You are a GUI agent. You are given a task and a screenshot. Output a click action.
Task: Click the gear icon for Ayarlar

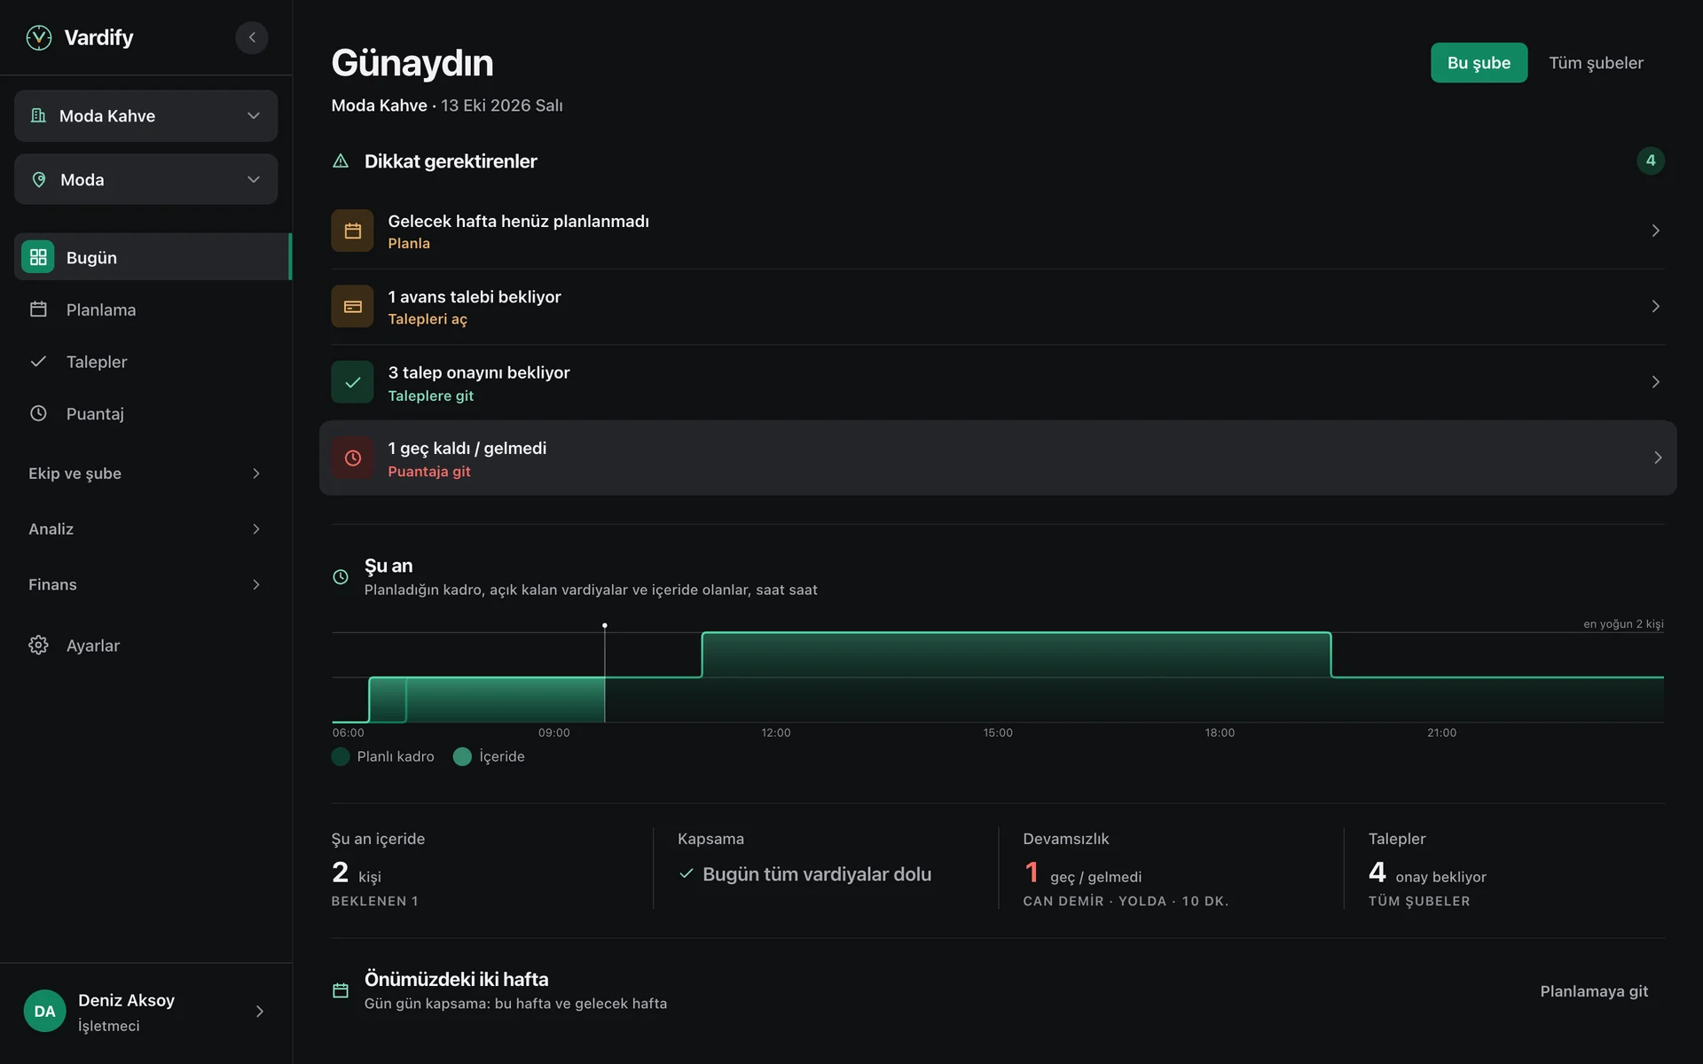(38, 645)
